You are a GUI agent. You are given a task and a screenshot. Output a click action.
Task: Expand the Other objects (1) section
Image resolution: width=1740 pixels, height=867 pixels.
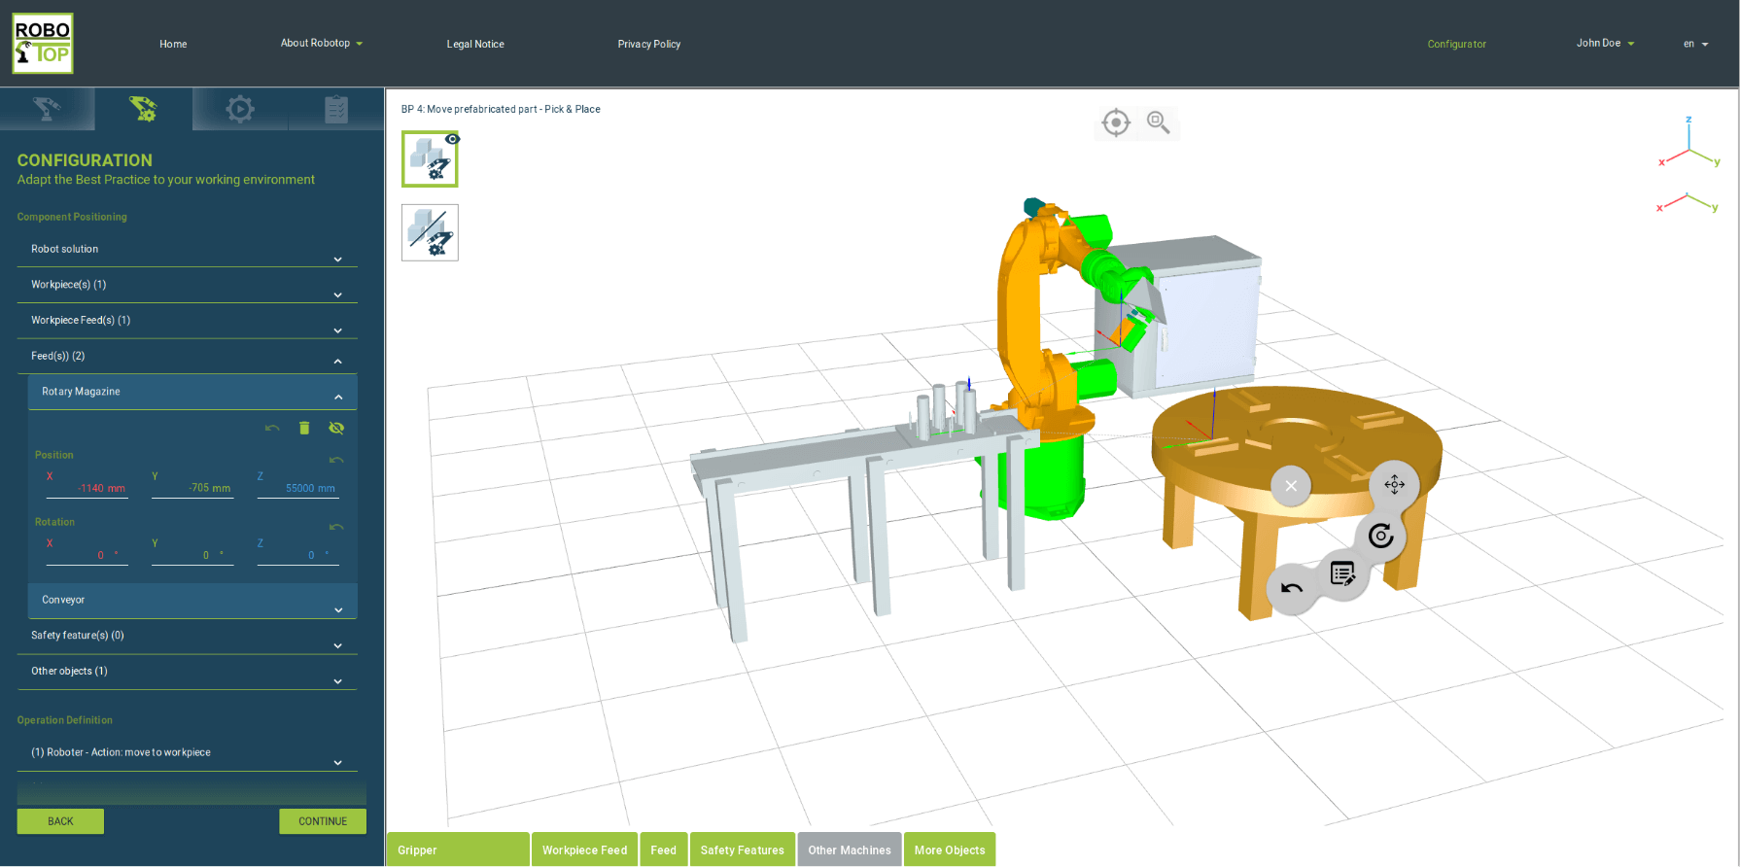(x=187, y=673)
